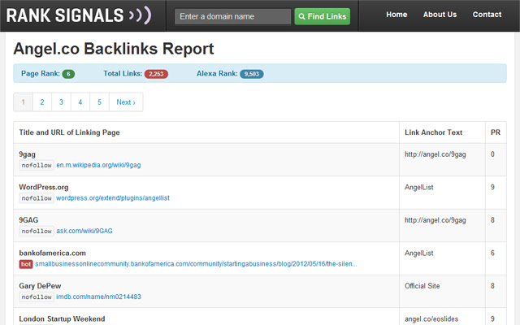Click the nofollow tag in the Gary DePew row
This screenshot has height=325, width=520.
37,297
